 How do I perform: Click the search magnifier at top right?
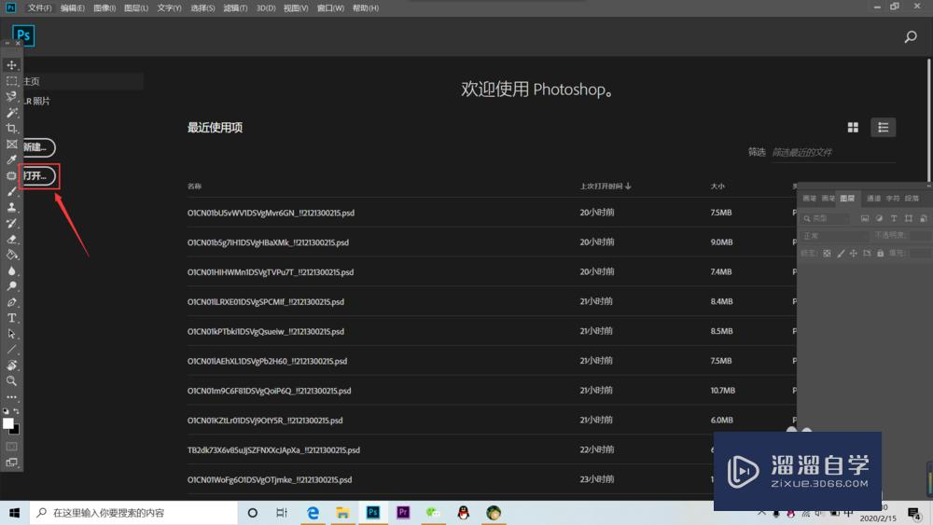911,37
